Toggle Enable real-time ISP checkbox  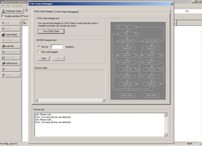click(3, 16)
